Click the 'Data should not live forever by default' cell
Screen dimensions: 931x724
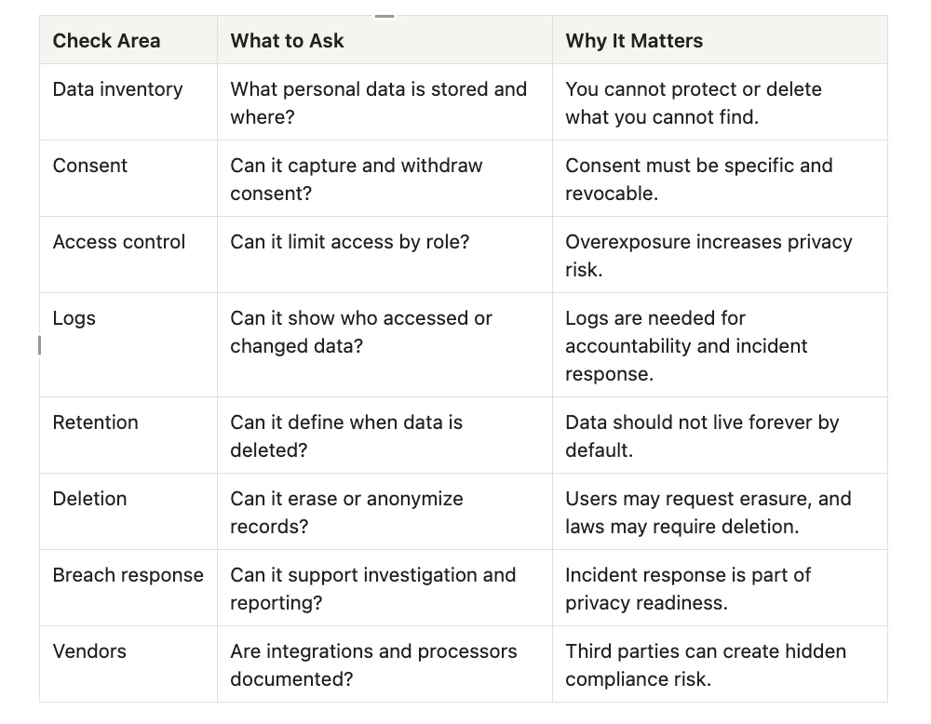pos(720,435)
